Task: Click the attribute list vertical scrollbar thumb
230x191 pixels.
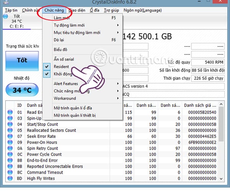Action: pyautogui.click(x=221, y=124)
